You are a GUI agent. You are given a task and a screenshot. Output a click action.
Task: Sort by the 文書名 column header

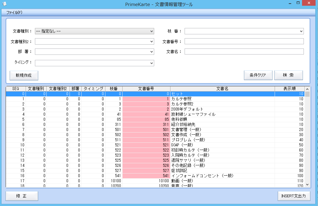pyautogui.click(x=223, y=89)
